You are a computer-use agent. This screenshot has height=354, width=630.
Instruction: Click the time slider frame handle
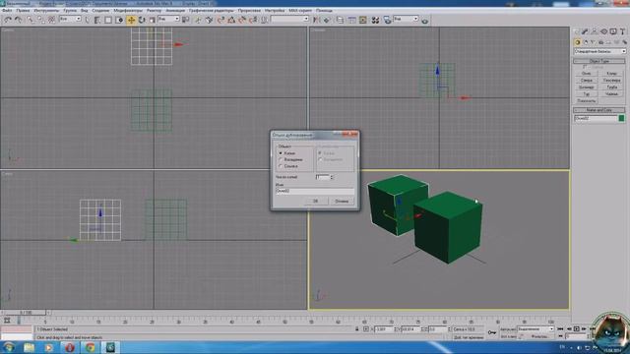25,313
